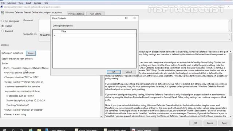Click Cancel in the Show Contents dialog

[x=129, y=72]
